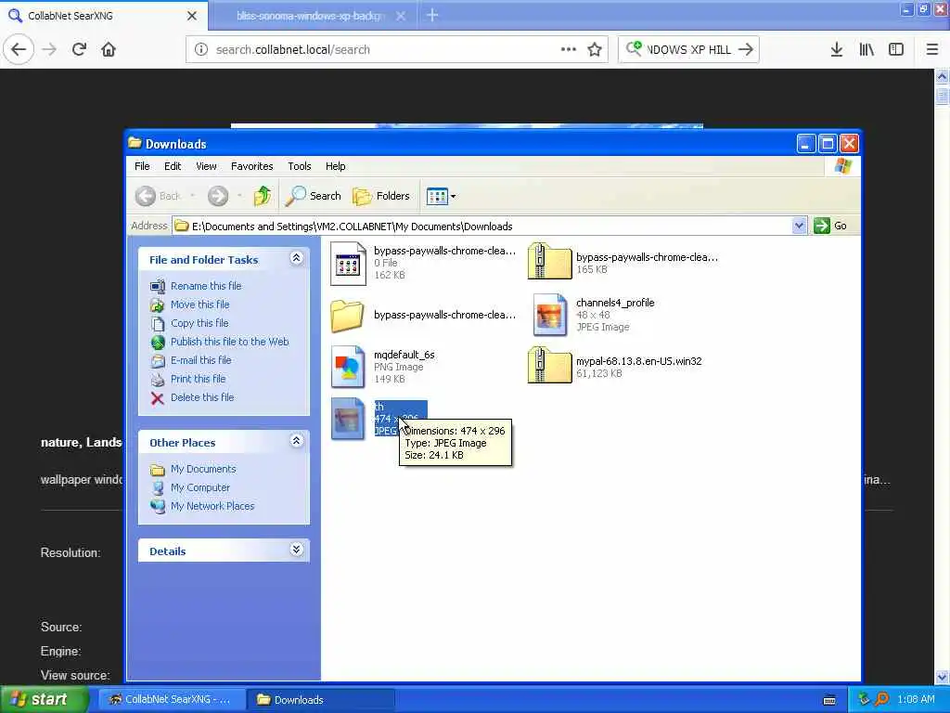Close the CollabNet SearXNG tab
This screenshot has height=713, width=950.
(x=192, y=16)
